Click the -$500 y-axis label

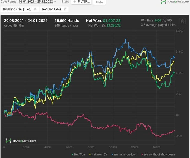point(179,136)
